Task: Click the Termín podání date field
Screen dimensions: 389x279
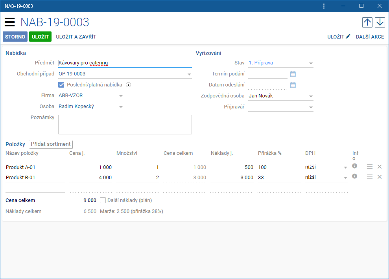Action: coord(268,74)
